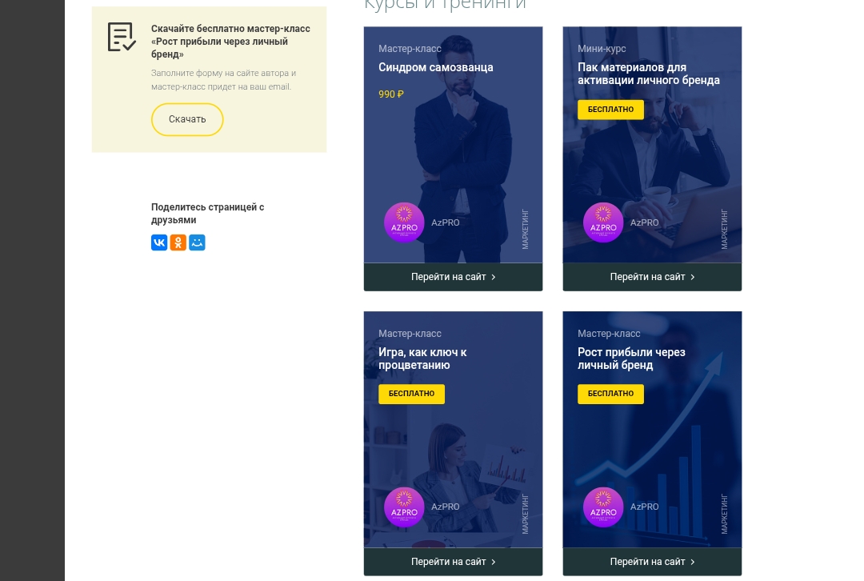This screenshot has height=581, width=864.
Task: Click AzPRO logo on "Рост прибыли" card
Action: click(603, 507)
